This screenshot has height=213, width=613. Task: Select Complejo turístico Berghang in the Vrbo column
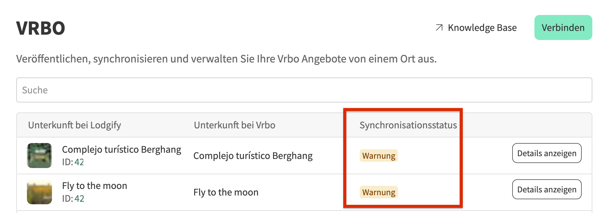coord(253,156)
